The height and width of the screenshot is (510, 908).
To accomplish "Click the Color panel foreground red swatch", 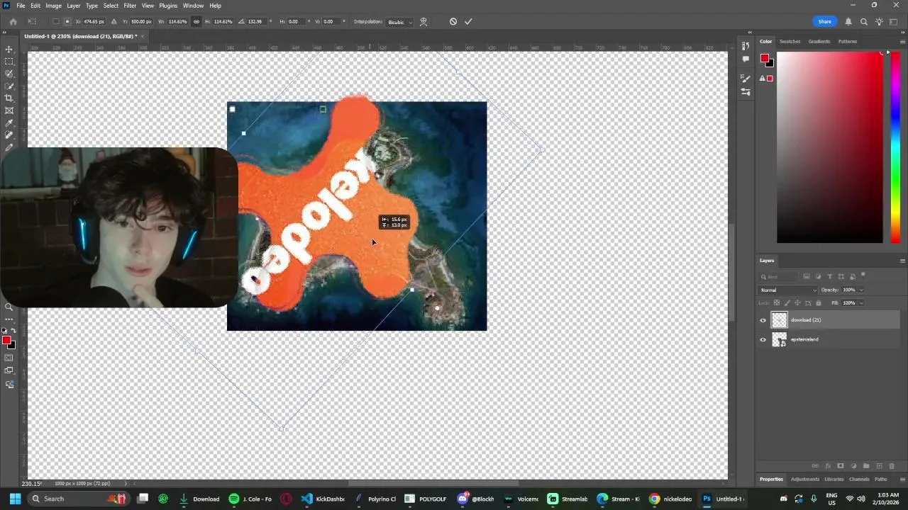I will tap(765, 58).
